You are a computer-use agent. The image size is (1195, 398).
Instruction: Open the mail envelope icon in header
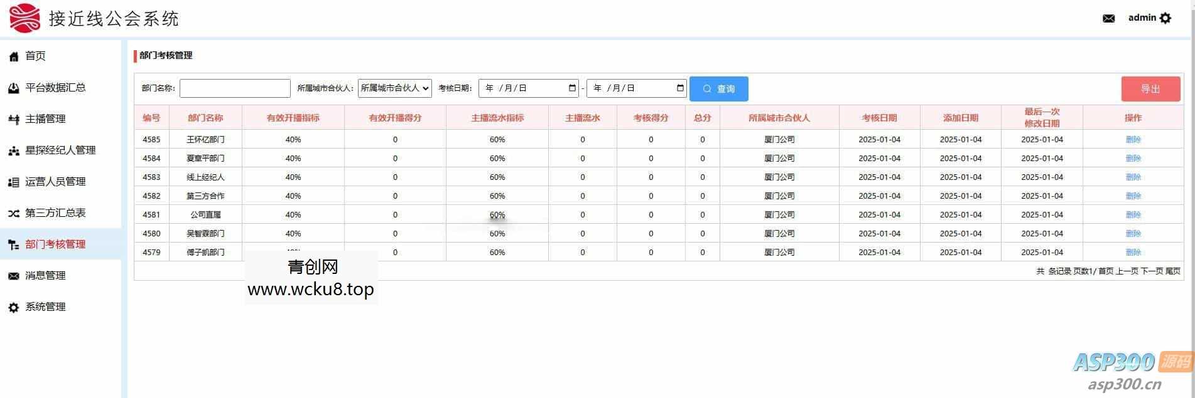click(1108, 19)
